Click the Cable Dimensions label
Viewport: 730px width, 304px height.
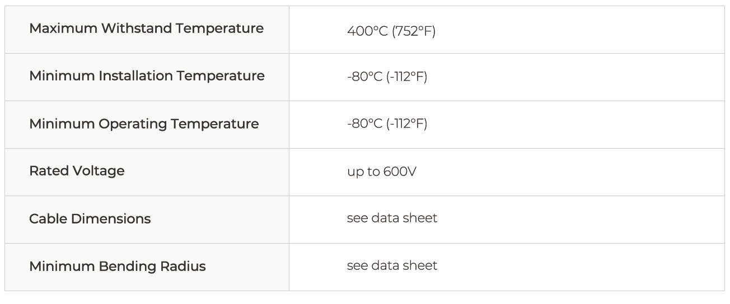[x=90, y=218]
